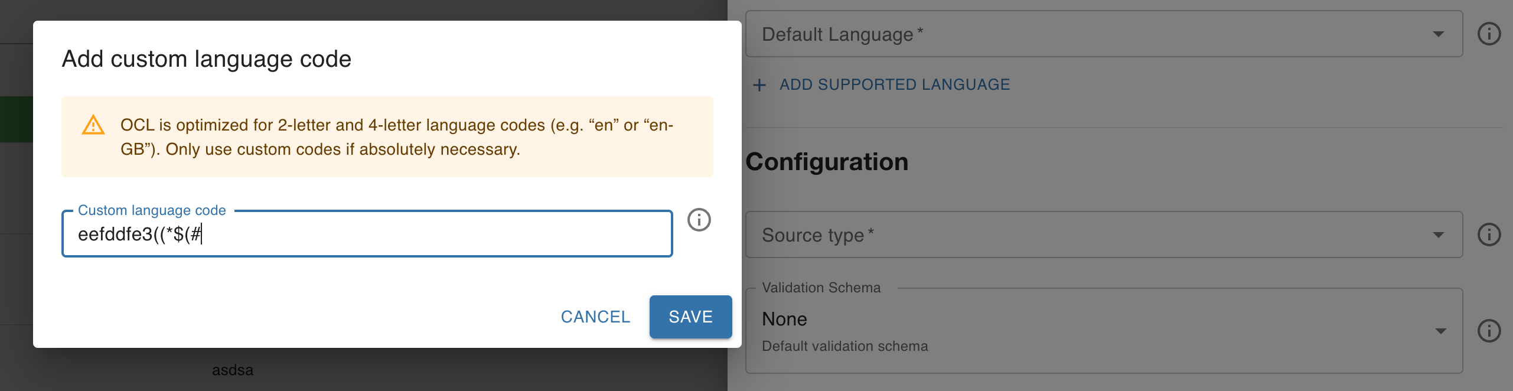Image resolution: width=1513 pixels, height=391 pixels.
Task: Click the info icon next to Default Language
Action: (x=1491, y=34)
